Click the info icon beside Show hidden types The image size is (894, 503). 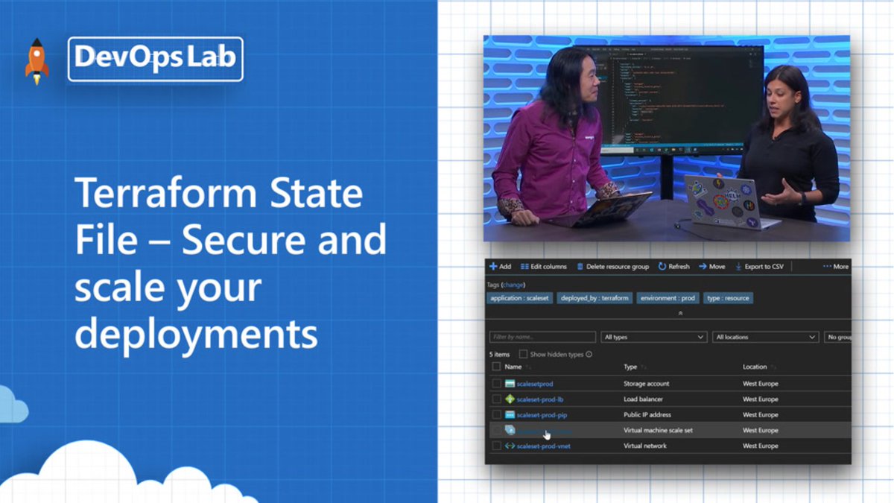pyautogui.click(x=589, y=355)
